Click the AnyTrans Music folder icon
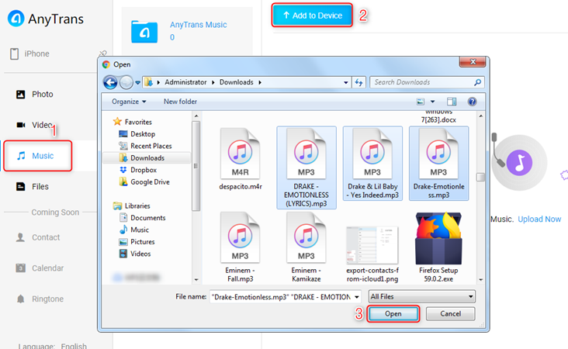 point(144,32)
